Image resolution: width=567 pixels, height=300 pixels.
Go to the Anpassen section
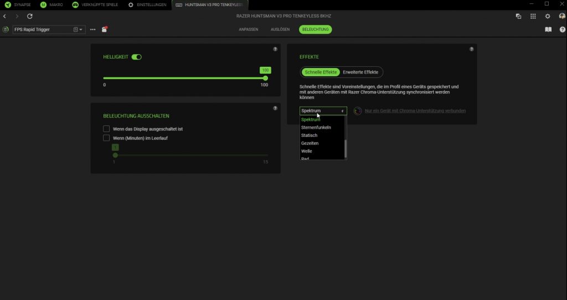tap(249, 29)
